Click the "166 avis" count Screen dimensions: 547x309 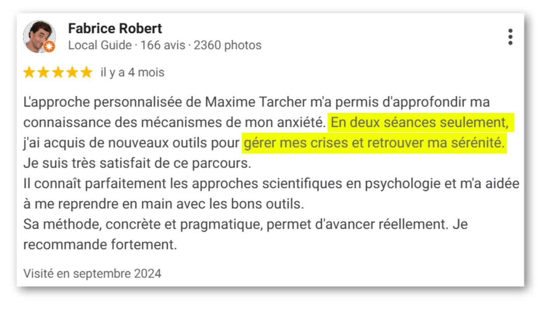(163, 45)
